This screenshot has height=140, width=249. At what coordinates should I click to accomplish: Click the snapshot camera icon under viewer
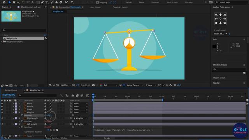tap(93, 85)
